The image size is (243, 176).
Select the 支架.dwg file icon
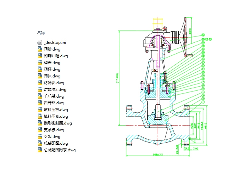pos(40,136)
